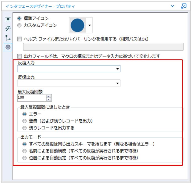The width and height of the screenshot is (191, 184).
Task: Expand the 反復出力 dropdown
Action: (118, 83)
